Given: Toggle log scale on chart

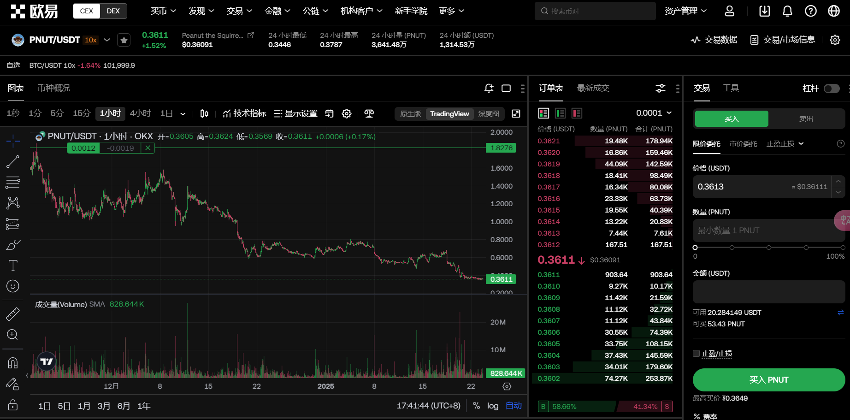Looking at the screenshot, I should (493, 406).
